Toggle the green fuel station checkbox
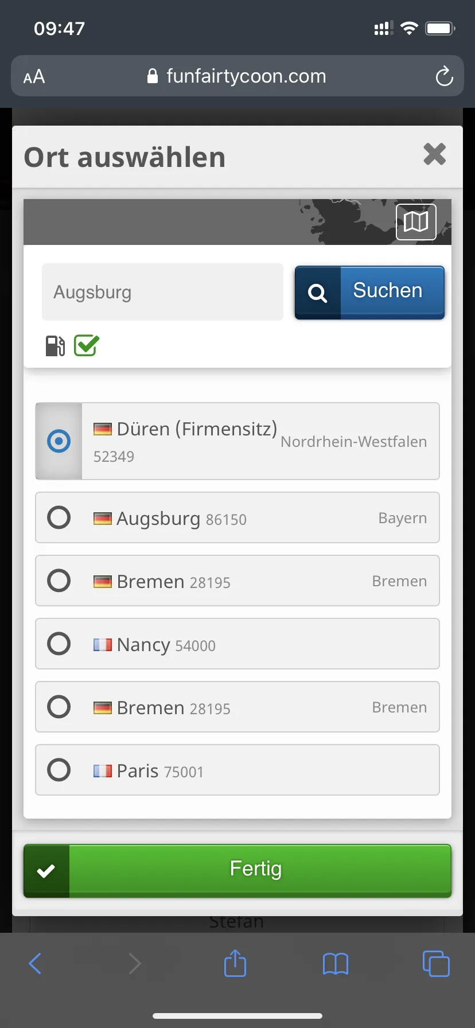This screenshot has height=1028, width=475. point(87,346)
